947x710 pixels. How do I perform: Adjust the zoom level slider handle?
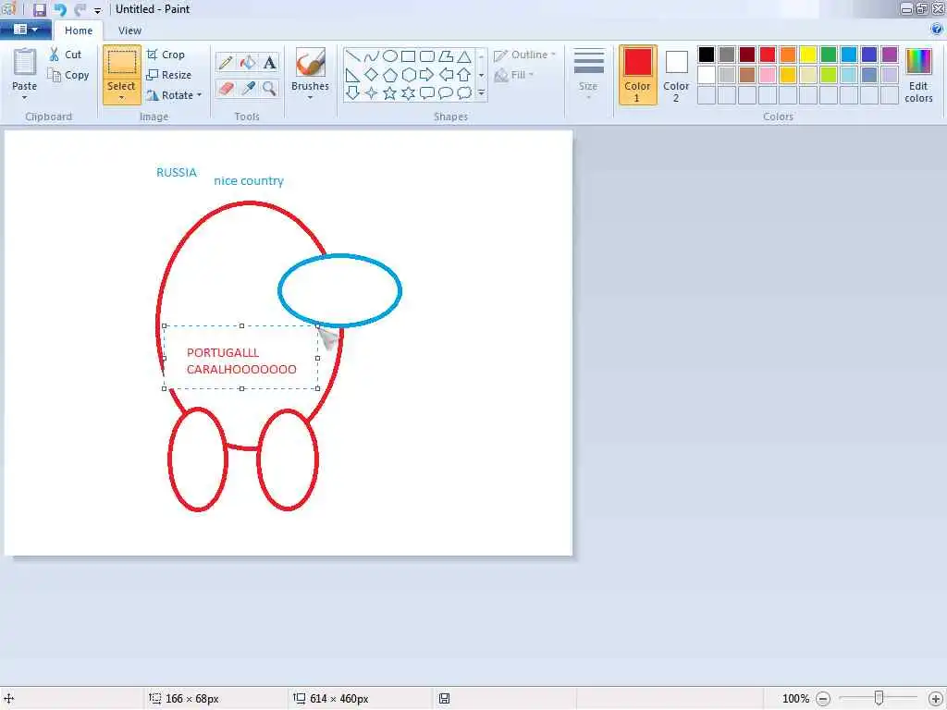tap(879, 698)
